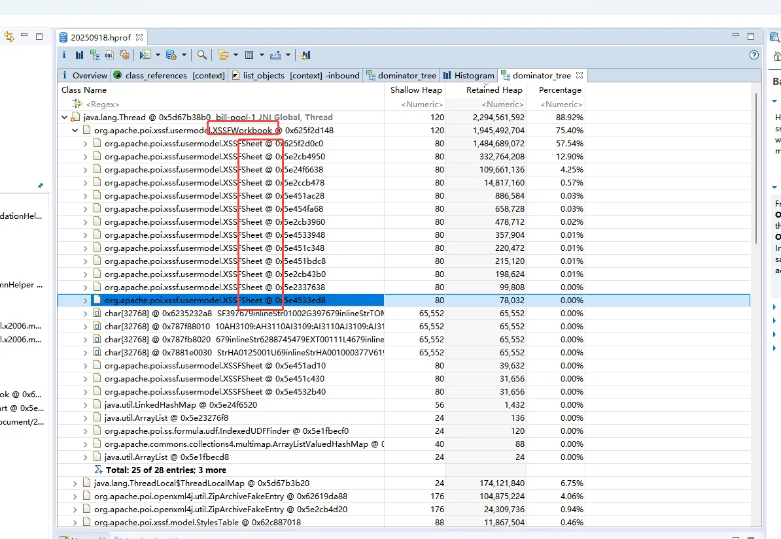Open Dominator Tree from the toolbar icon
The width and height of the screenshot is (781, 539).
point(95,55)
